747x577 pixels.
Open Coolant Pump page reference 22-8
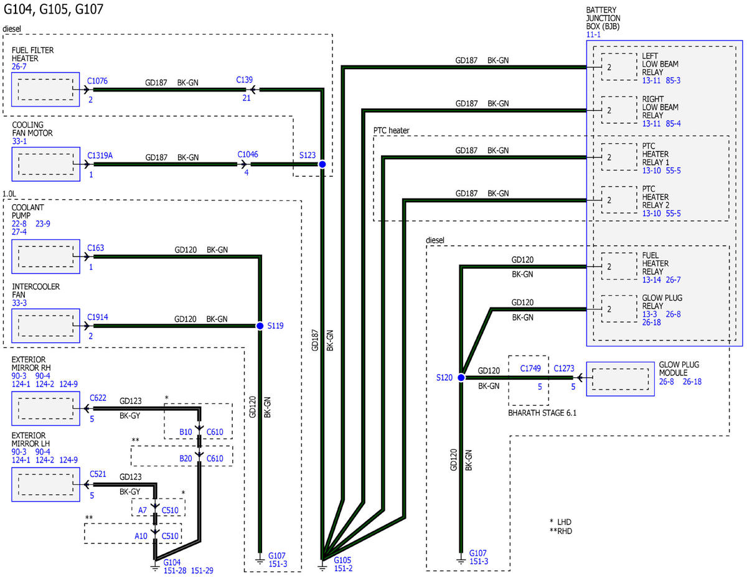pyautogui.click(x=19, y=223)
